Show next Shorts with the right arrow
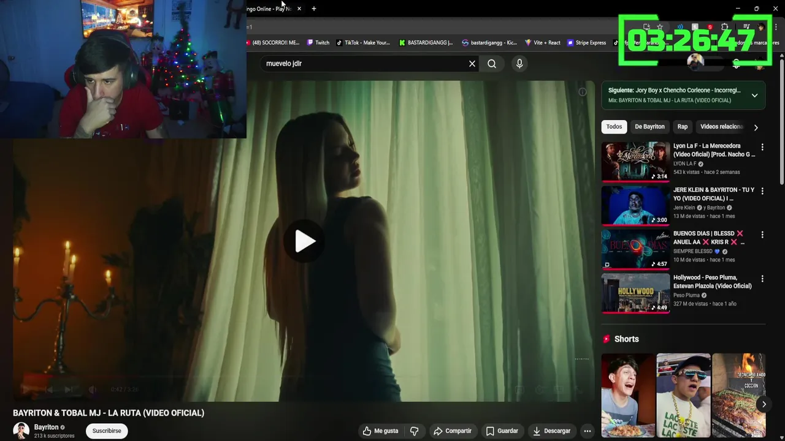The image size is (785, 441). 764,404
